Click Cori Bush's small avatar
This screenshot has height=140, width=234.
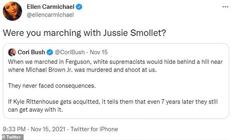point(12,52)
